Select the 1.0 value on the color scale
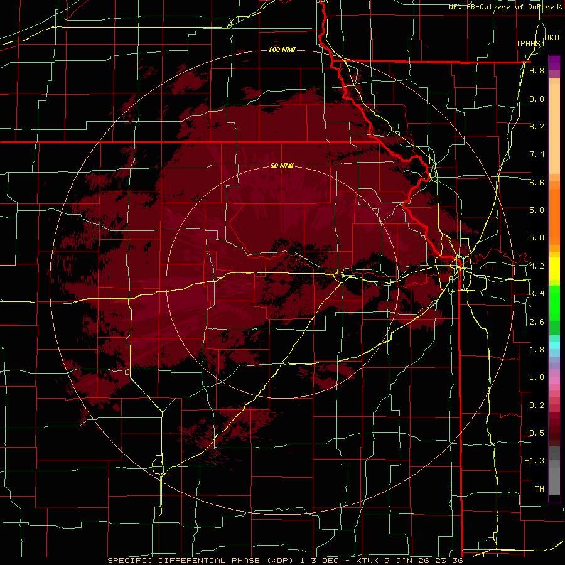The height and width of the screenshot is (565, 565). coord(537,377)
